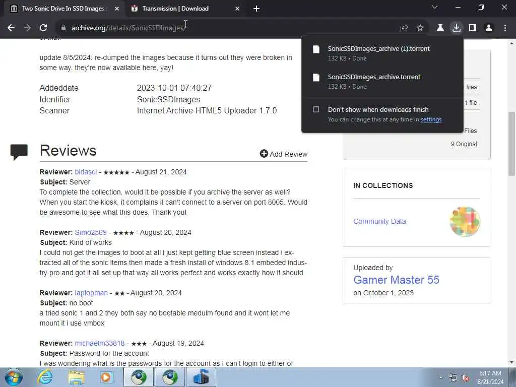Share this page icon in address bar

pos(404,28)
